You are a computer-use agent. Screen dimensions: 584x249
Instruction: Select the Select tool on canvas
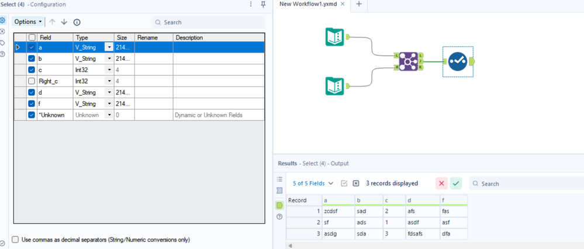(x=458, y=61)
